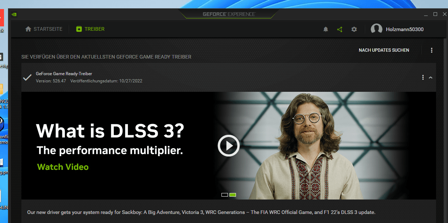Click the Watch Video link

click(x=63, y=167)
